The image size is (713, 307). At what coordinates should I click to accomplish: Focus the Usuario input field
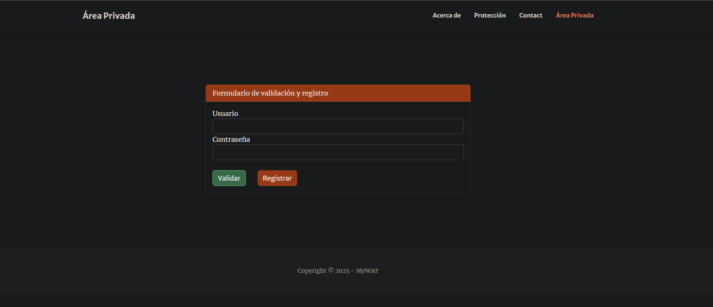click(x=338, y=126)
